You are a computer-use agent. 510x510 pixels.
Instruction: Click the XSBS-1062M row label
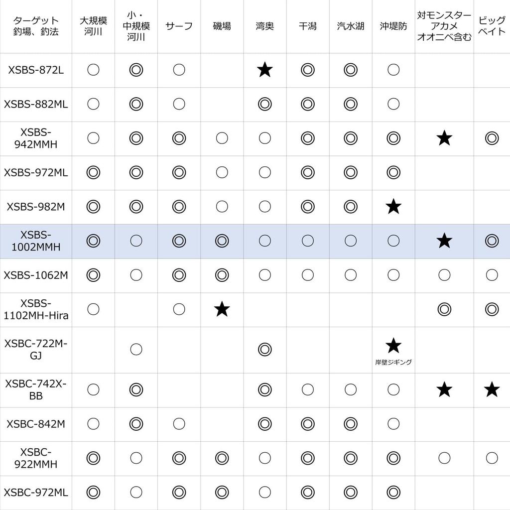click(x=36, y=275)
